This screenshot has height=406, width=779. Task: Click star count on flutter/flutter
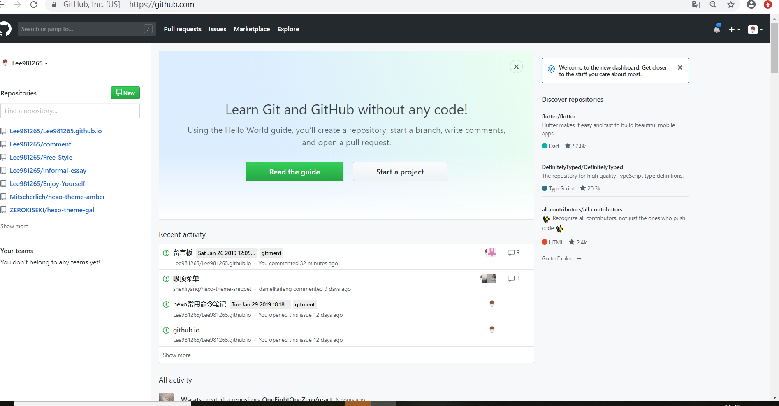point(575,146)
